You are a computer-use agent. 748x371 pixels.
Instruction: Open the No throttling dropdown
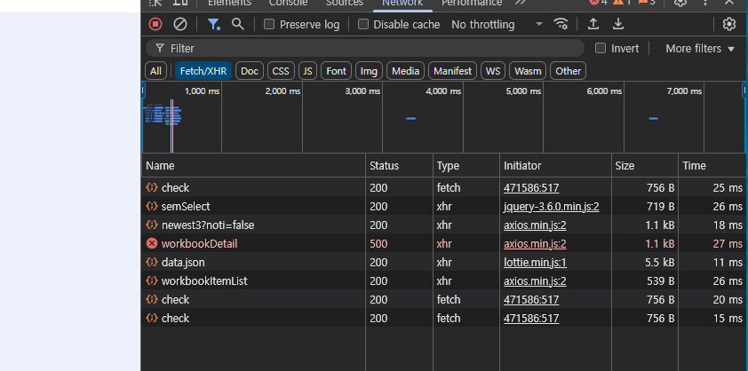pos(495,24)
